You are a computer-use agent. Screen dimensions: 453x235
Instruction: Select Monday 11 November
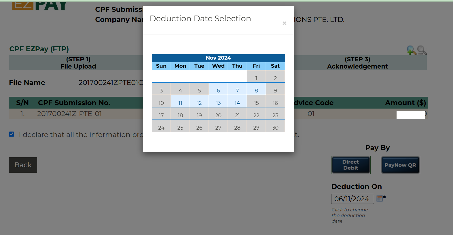(180, 103)
